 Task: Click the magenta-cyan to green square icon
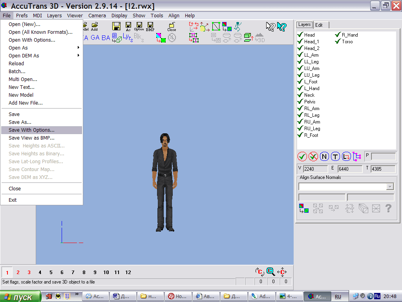(x=161, y=37)
